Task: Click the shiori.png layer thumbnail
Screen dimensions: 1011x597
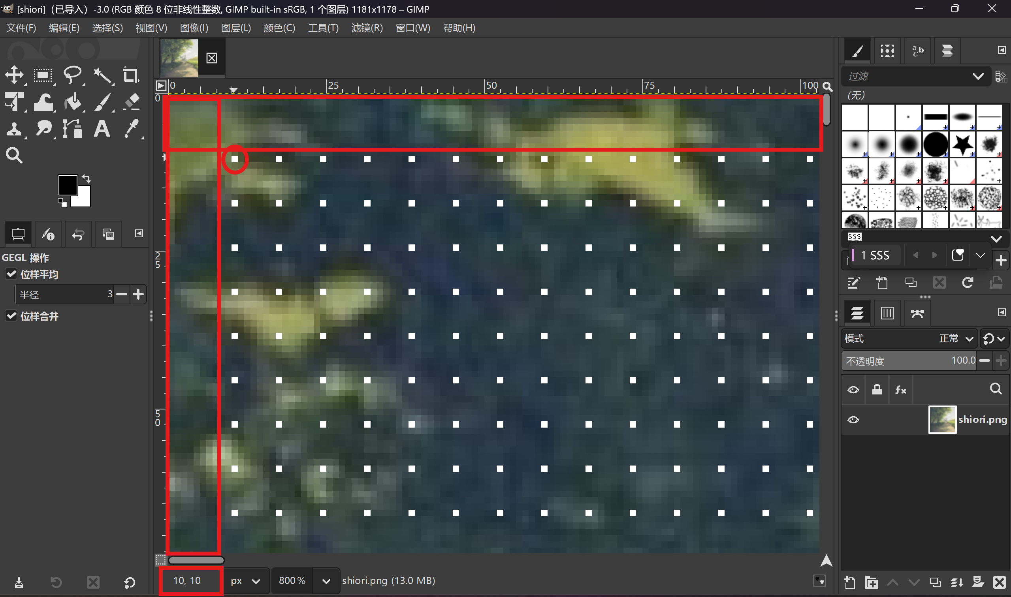Action: click(942, 420)
